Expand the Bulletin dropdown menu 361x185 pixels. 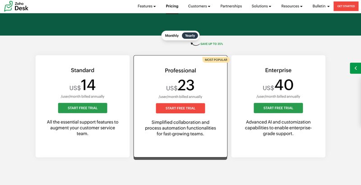tap(321, 6)
